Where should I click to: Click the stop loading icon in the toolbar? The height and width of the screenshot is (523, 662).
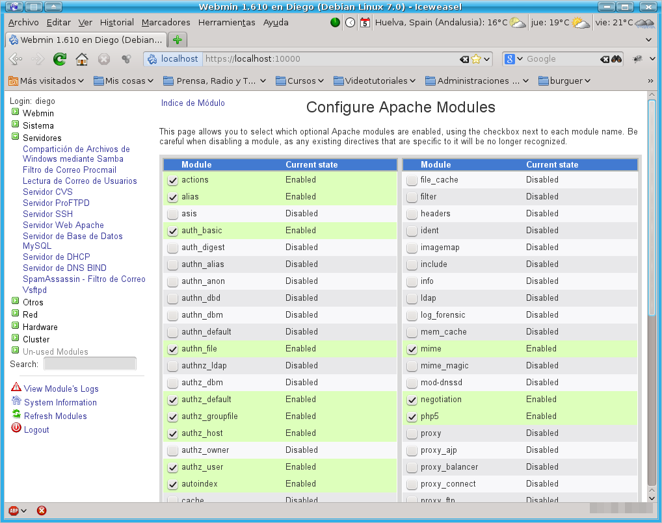(104, 58)
